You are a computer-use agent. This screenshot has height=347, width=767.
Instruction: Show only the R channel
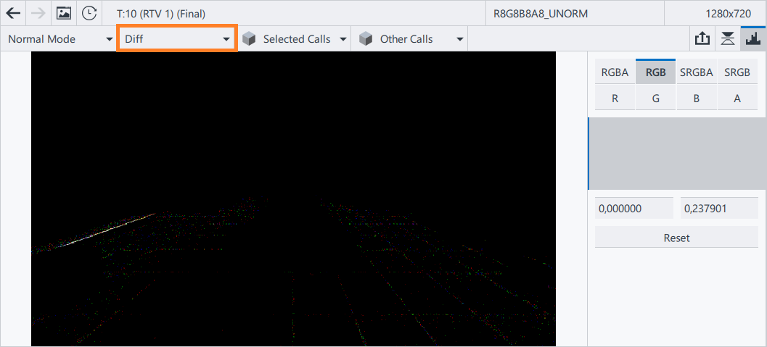point(615,98)
